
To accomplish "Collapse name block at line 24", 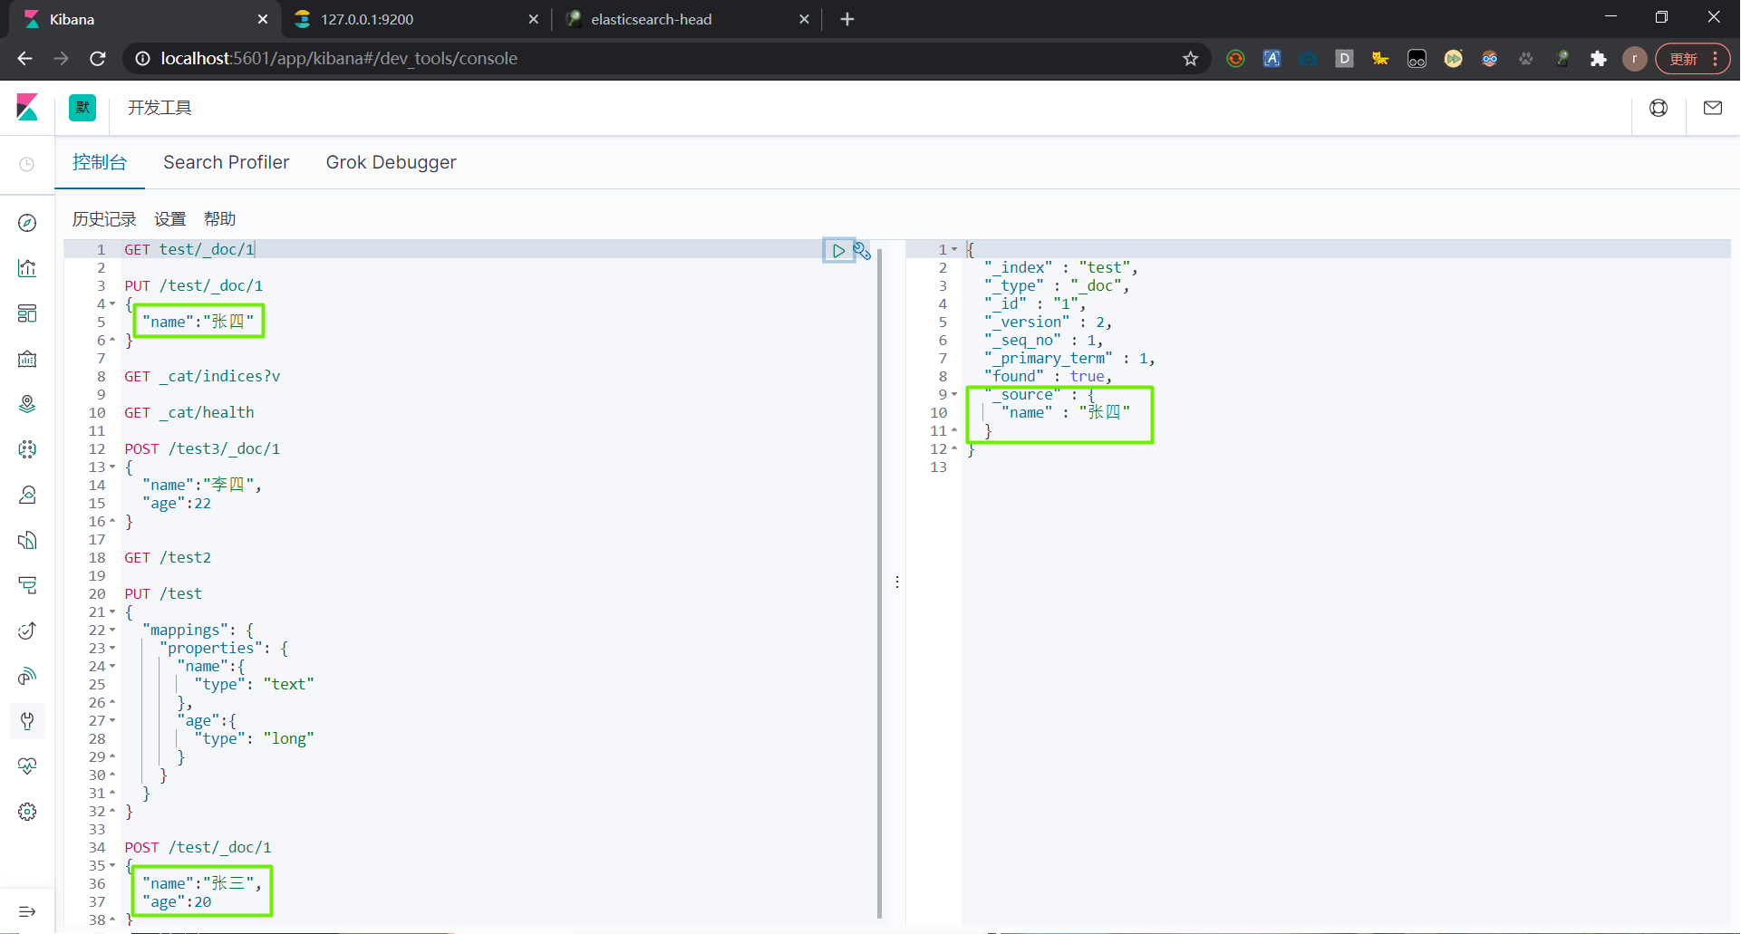I will [x=112, y=666].
